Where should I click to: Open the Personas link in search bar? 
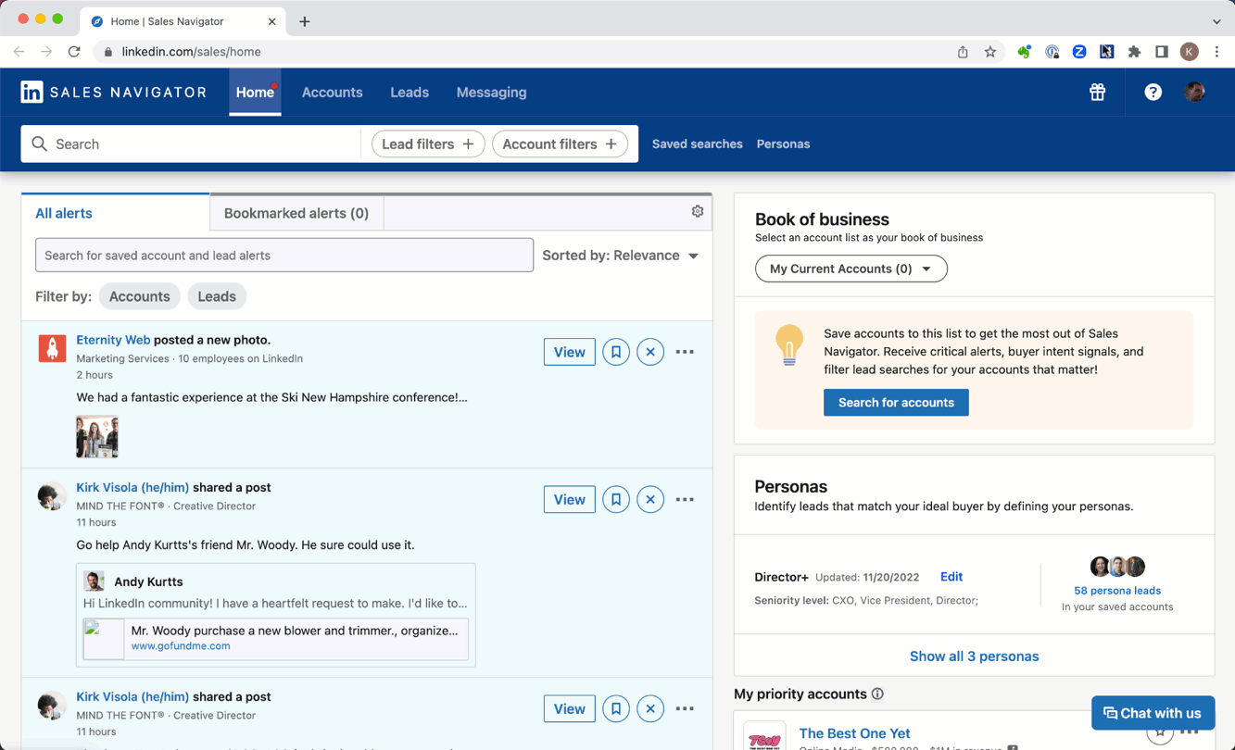(x=783, y=144)
